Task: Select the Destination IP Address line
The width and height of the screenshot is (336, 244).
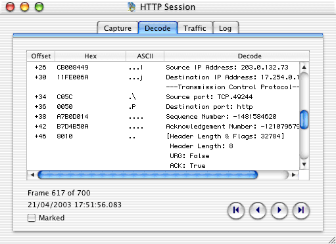Action: [x=233, y=77]
